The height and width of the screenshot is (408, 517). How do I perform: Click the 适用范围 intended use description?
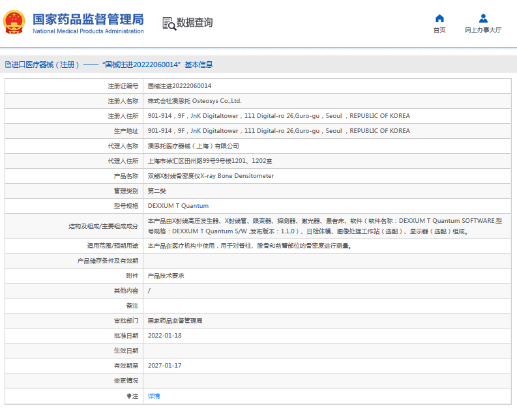(x=250, y=246)
